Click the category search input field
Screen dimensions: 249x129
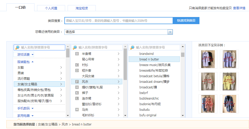[x=118, y=21]
